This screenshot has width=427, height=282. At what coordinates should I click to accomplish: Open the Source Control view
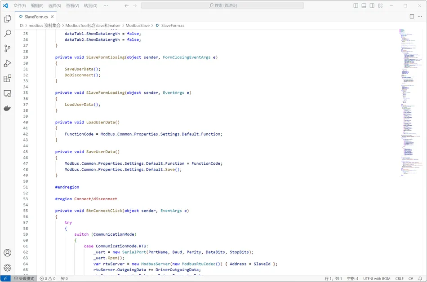[7, 48]
